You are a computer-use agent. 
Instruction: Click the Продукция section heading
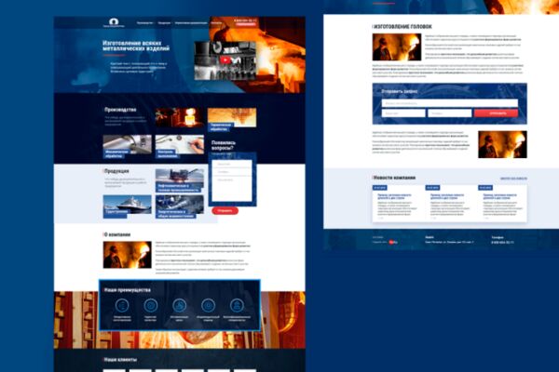[x=116, y=171]
